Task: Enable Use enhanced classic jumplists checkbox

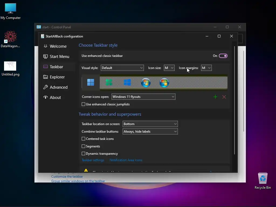Action: pos(84,104)
